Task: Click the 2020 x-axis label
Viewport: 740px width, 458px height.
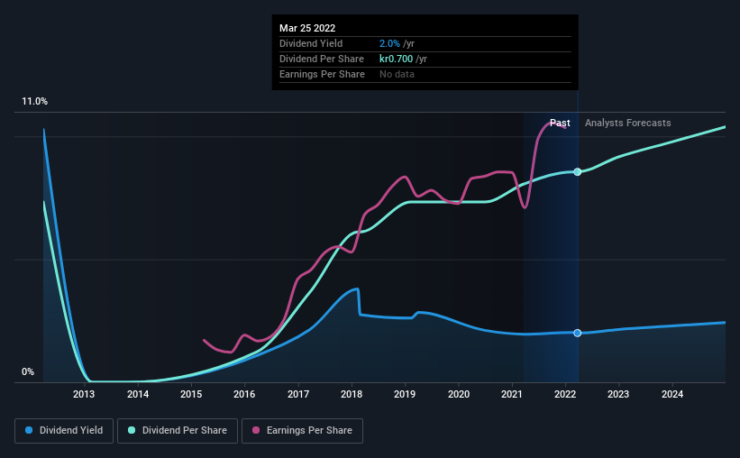Action: point(459,394)
